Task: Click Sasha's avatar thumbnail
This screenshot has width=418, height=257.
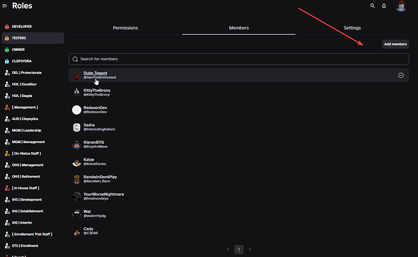Action: [76, 127]
